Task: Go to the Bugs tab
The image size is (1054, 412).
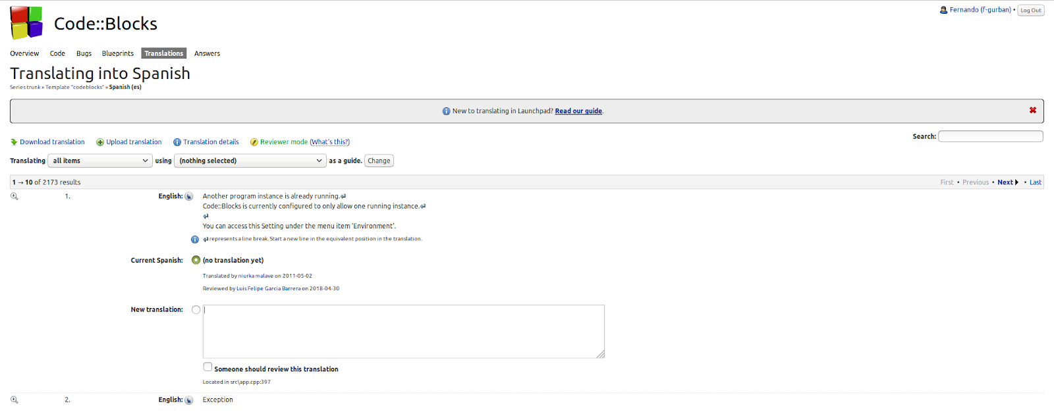Action: coord(84,53)
